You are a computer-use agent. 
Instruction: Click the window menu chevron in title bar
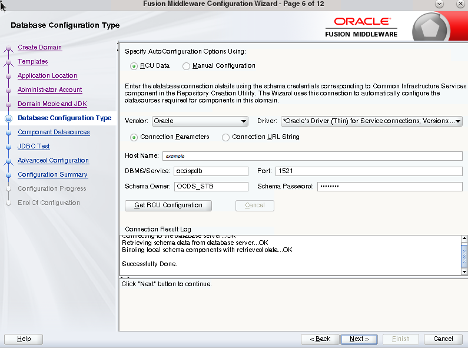[x=439, y=4]
